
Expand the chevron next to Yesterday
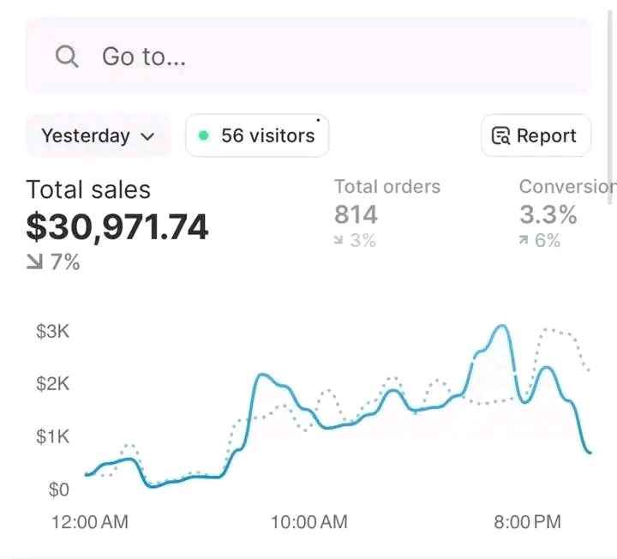[x=147, y=136]
